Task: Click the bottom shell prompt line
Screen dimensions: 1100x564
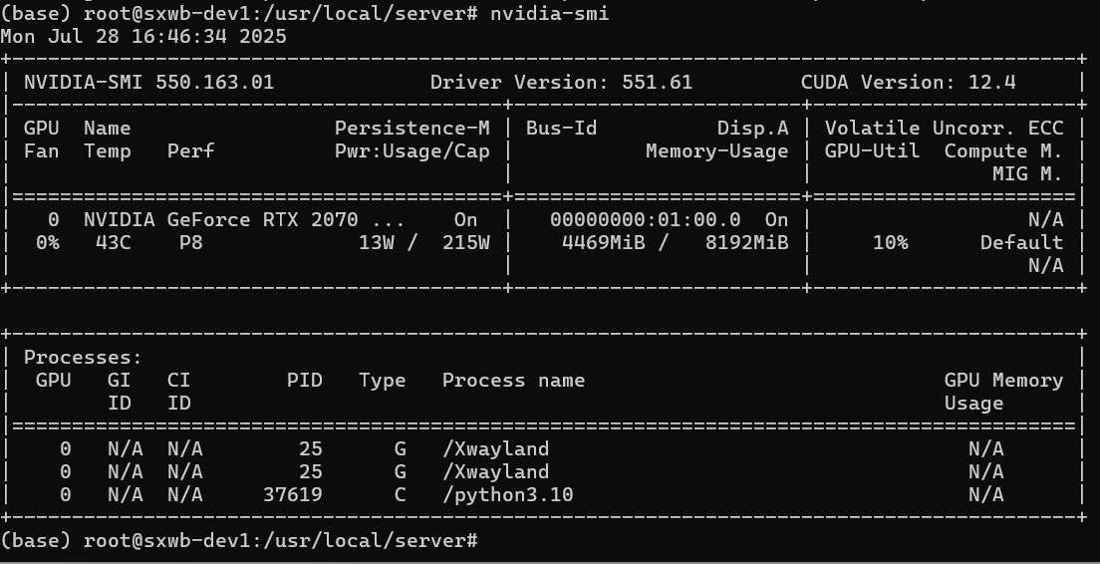Action: pyautogui.click(x=238, y=541)
